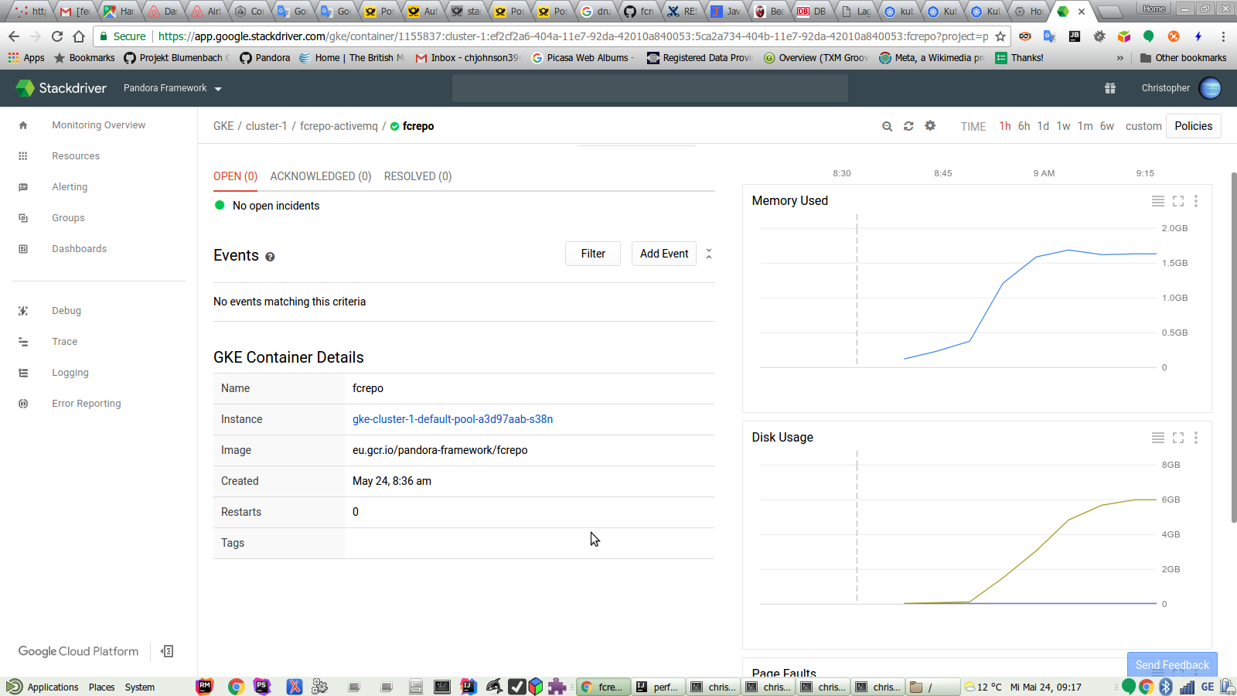The image size is (1237, 696).
Task: Click the Stackdriver logo icon
Action: pyautogui.click(x=25, y=88)
